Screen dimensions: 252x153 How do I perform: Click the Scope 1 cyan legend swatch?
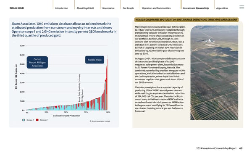[24, 120]
